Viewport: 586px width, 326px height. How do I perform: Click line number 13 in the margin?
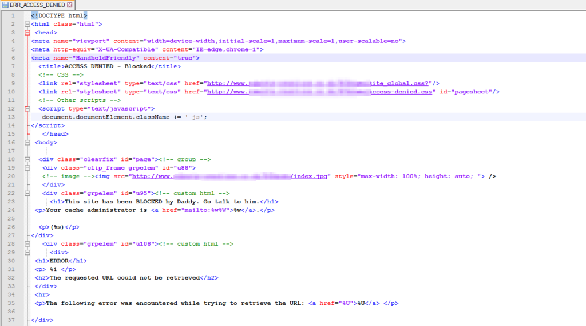click(11, 117)
